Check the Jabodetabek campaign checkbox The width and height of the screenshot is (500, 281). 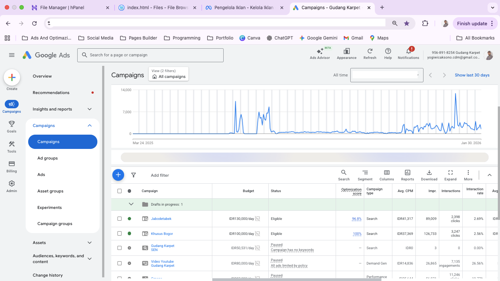point(119,219)
